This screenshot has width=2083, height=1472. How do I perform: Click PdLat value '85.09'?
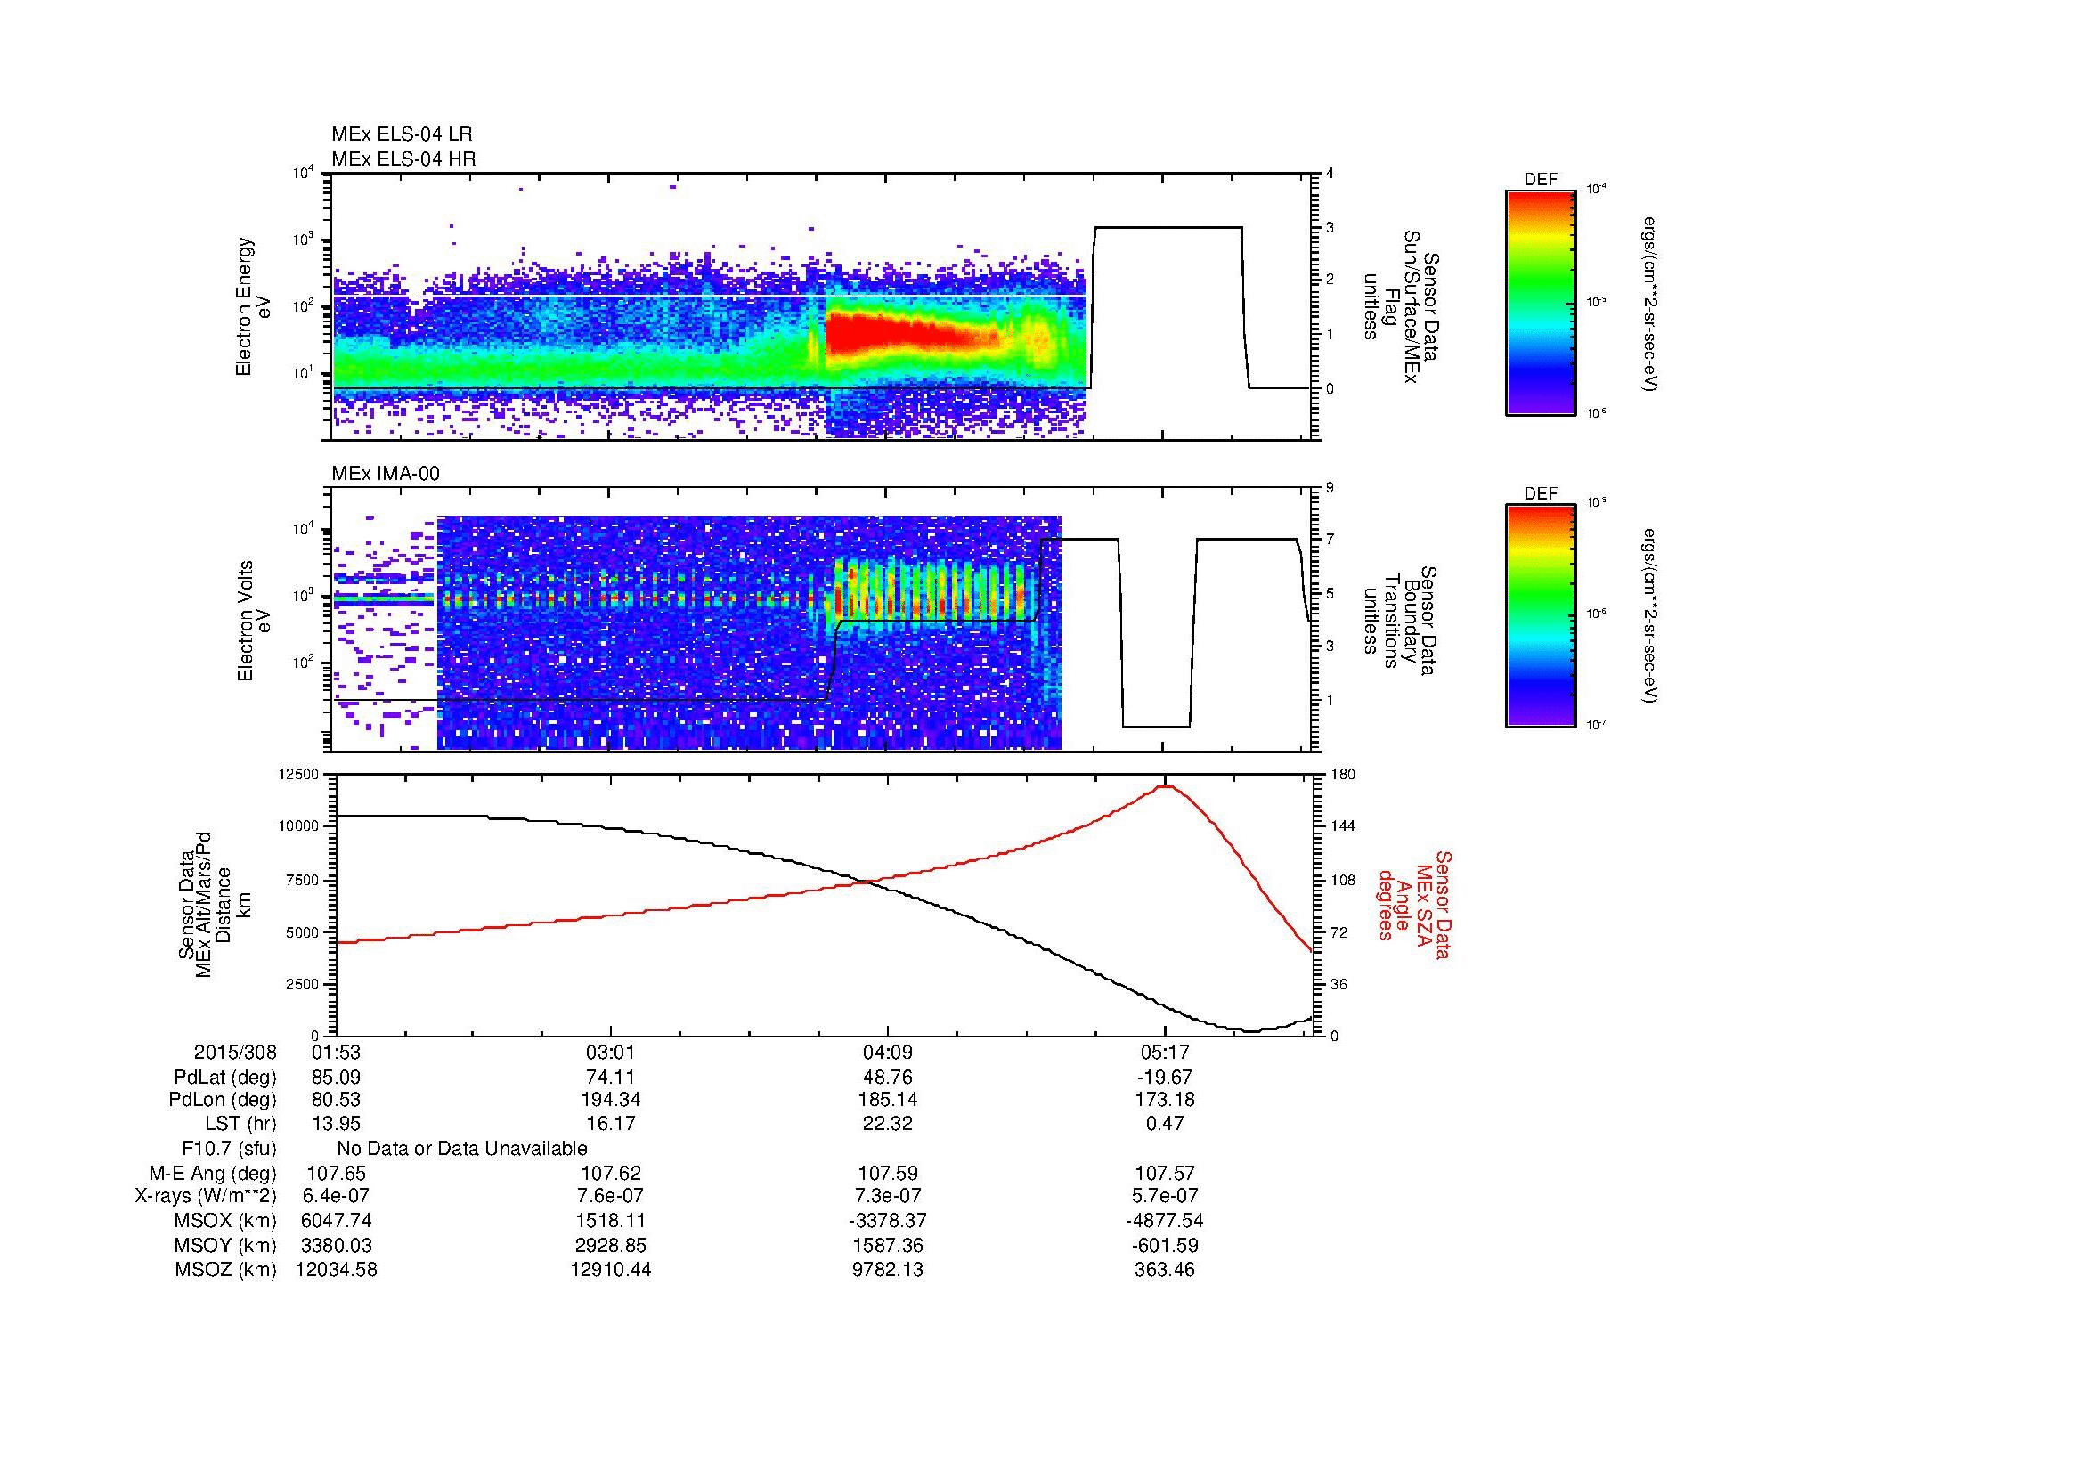coord(336,1078)
